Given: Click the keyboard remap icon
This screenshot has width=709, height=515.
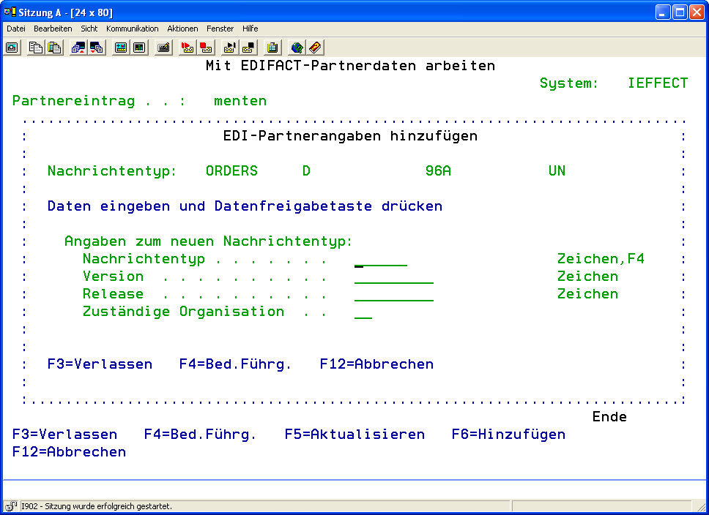Looking at the screenshot, I should point(163,48).
